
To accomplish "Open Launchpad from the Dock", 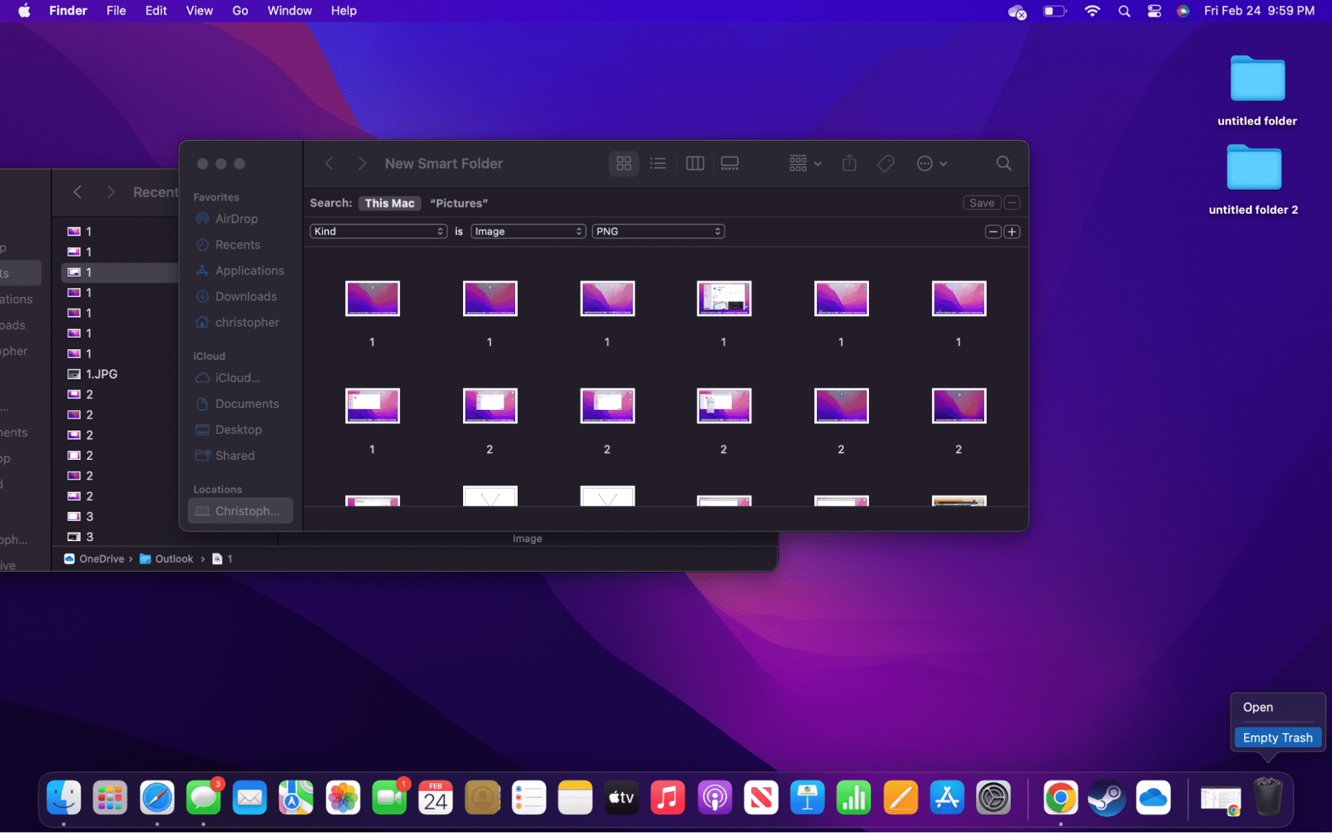I will point(110,798).
